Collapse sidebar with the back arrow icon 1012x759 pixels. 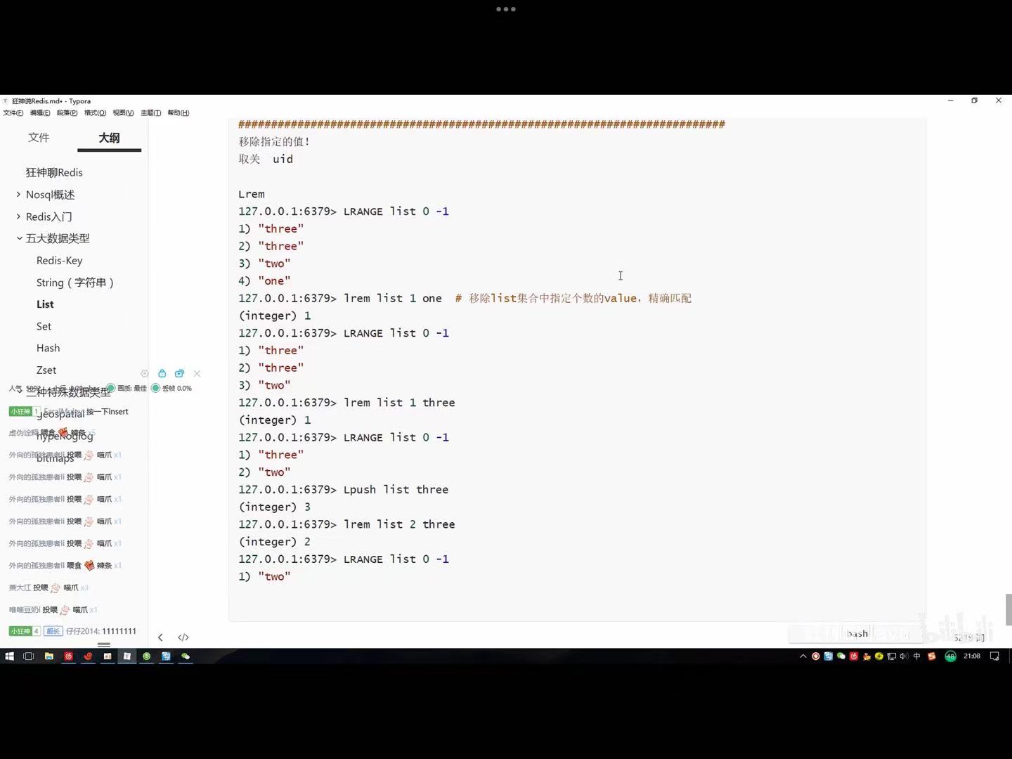click(x=160, y=637)
